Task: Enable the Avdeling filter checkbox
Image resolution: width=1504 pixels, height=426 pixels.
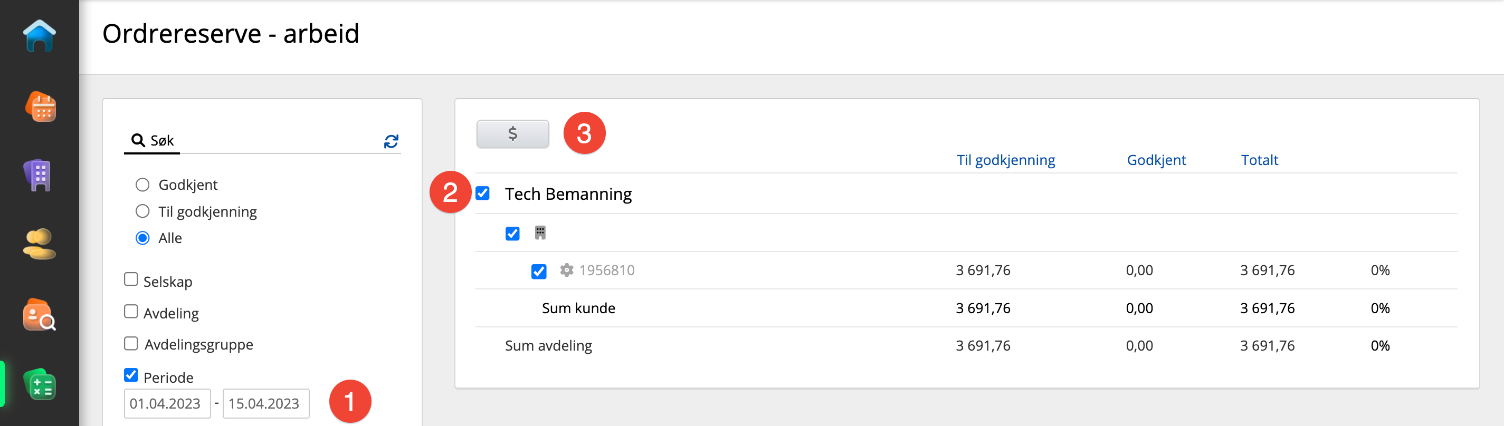Action: click(x=131, y=312)
